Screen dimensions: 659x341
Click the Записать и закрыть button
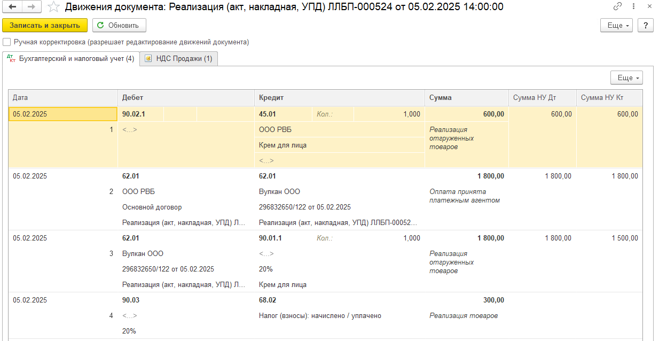click(x=45, y=25)
